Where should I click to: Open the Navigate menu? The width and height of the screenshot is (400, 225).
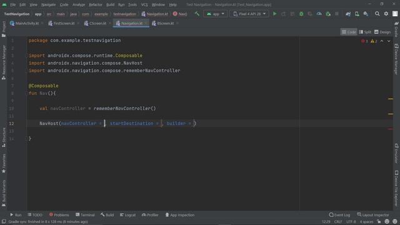[x=48, y=4]
